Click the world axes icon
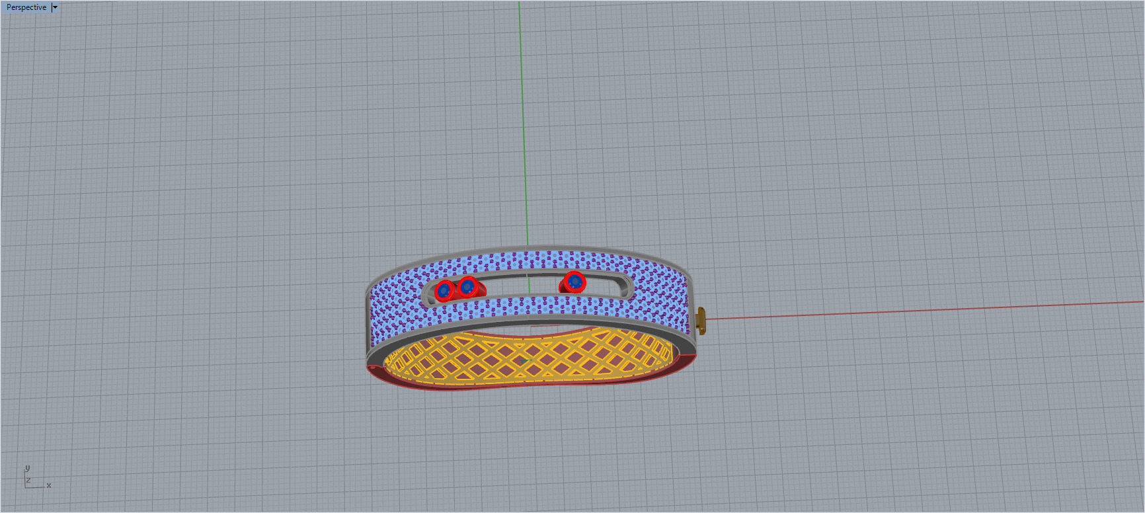The width and height of the screenshot is (1145, 513). 37,478
